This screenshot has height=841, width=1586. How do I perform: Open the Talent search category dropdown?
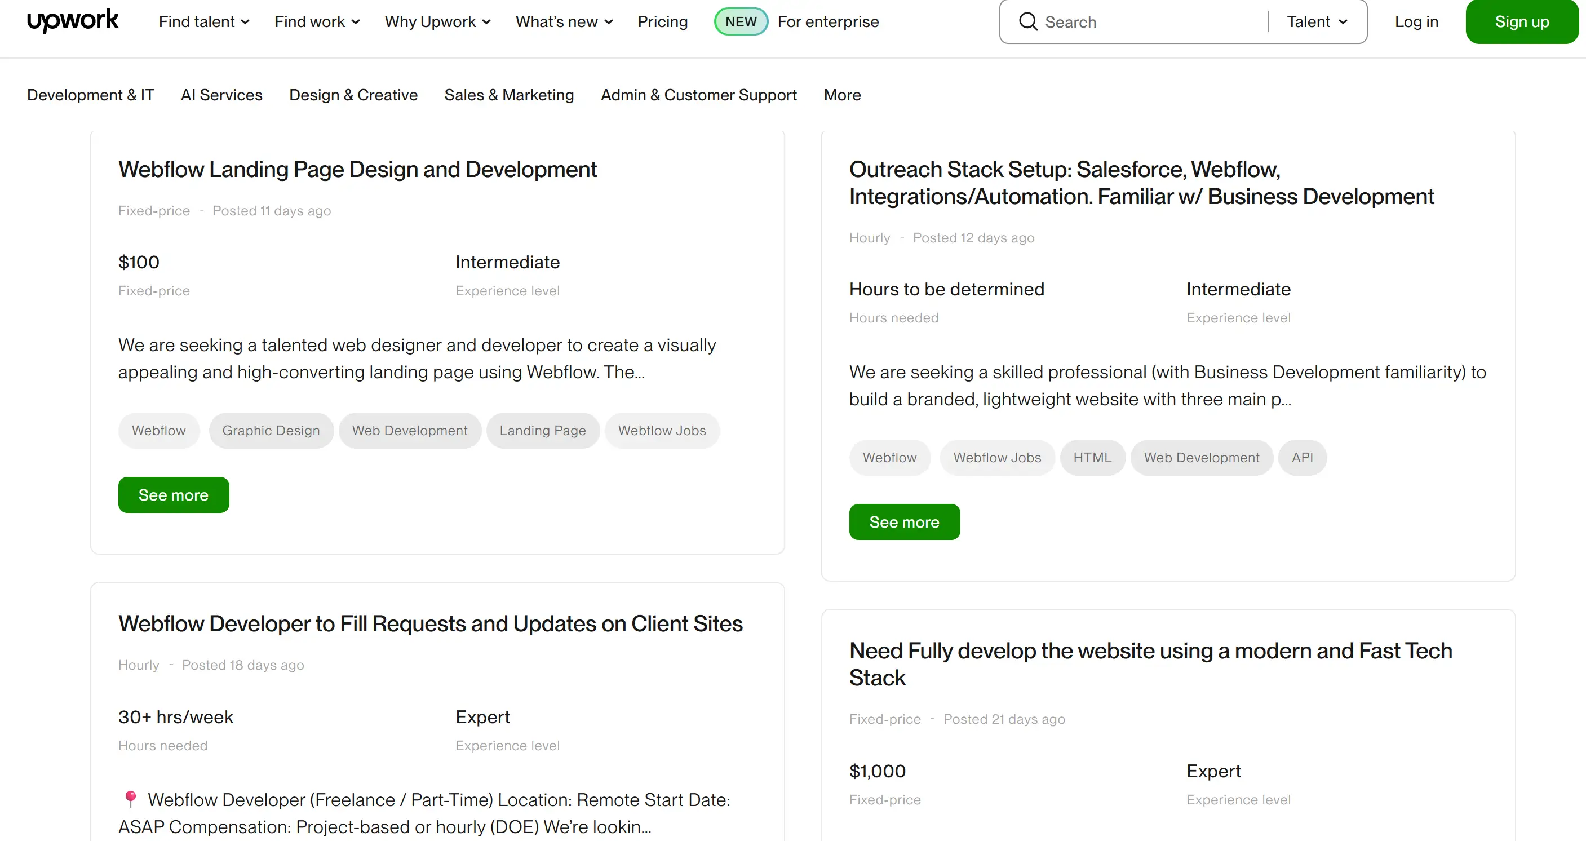coord(1317,21)
